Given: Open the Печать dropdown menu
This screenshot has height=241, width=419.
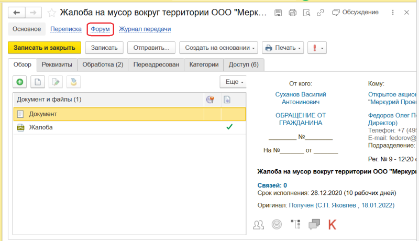Looking at the screenshot, I should click(x=283, y=48).
